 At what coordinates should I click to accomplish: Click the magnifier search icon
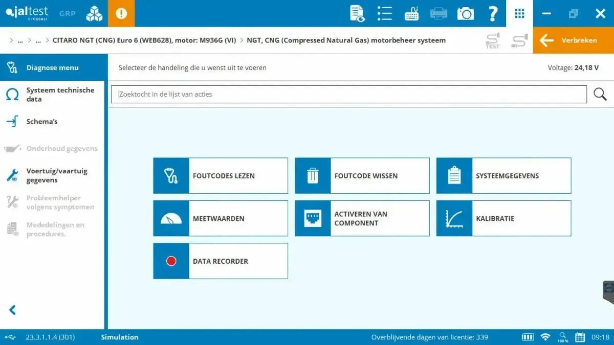pyautogui.click(x=600, y=94)
